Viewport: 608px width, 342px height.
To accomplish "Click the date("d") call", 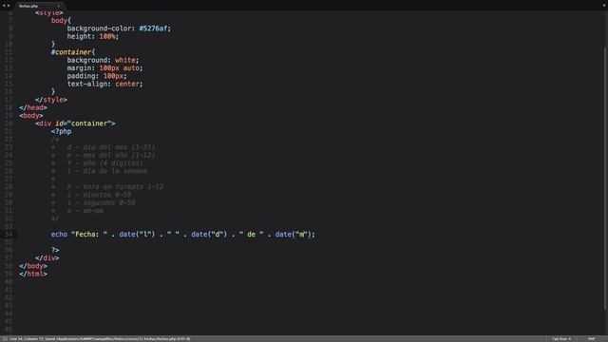I will coord(209,235).
